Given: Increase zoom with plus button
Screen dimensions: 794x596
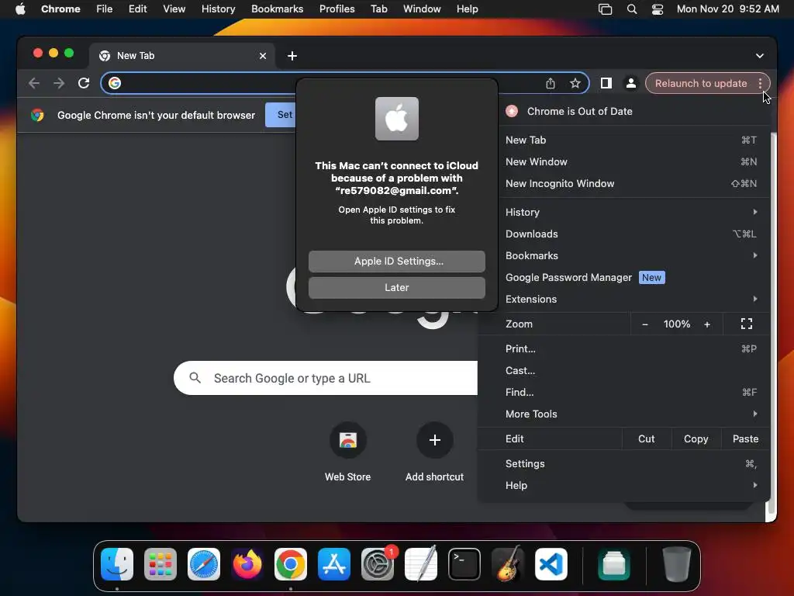Looking at the screenshot, I should (707, 324).
